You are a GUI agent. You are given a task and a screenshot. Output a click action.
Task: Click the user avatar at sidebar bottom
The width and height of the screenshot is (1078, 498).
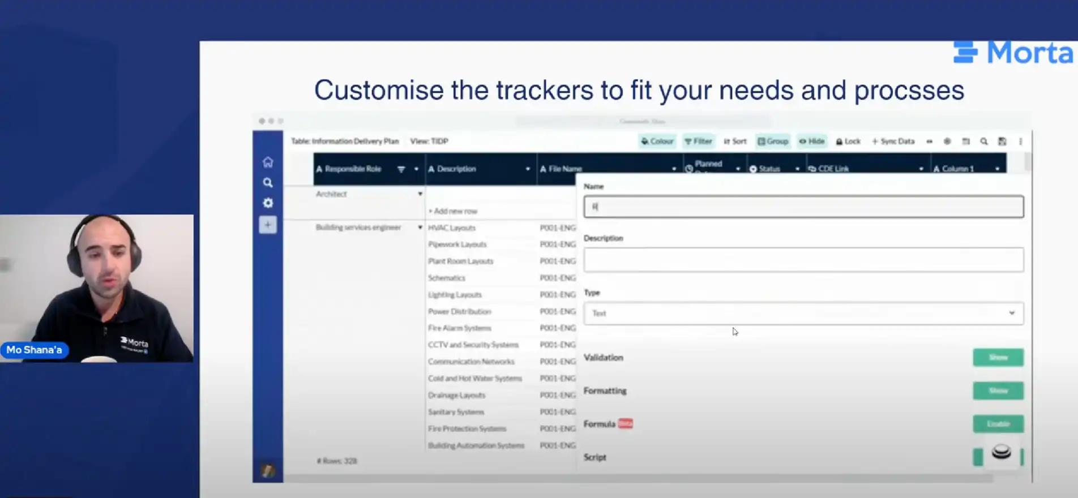(268, 470)
